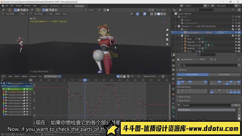Open World properties red globe tab
Image resolution: width=242 pixels, height=136 pixels.
173,83
